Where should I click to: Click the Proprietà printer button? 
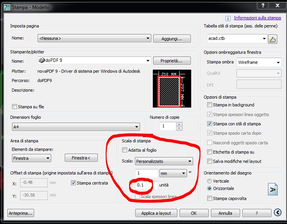click(x=172, y=61)
